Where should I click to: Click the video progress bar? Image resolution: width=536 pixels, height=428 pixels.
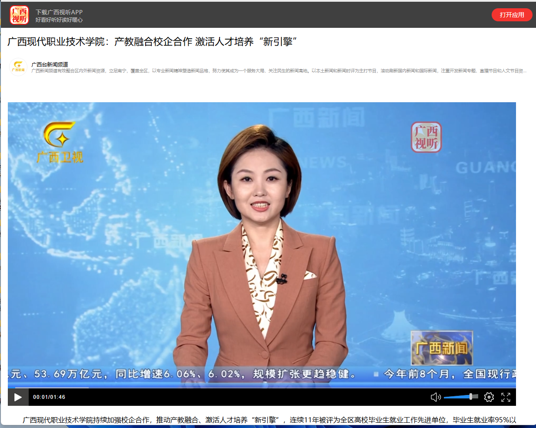coord(261,387)
